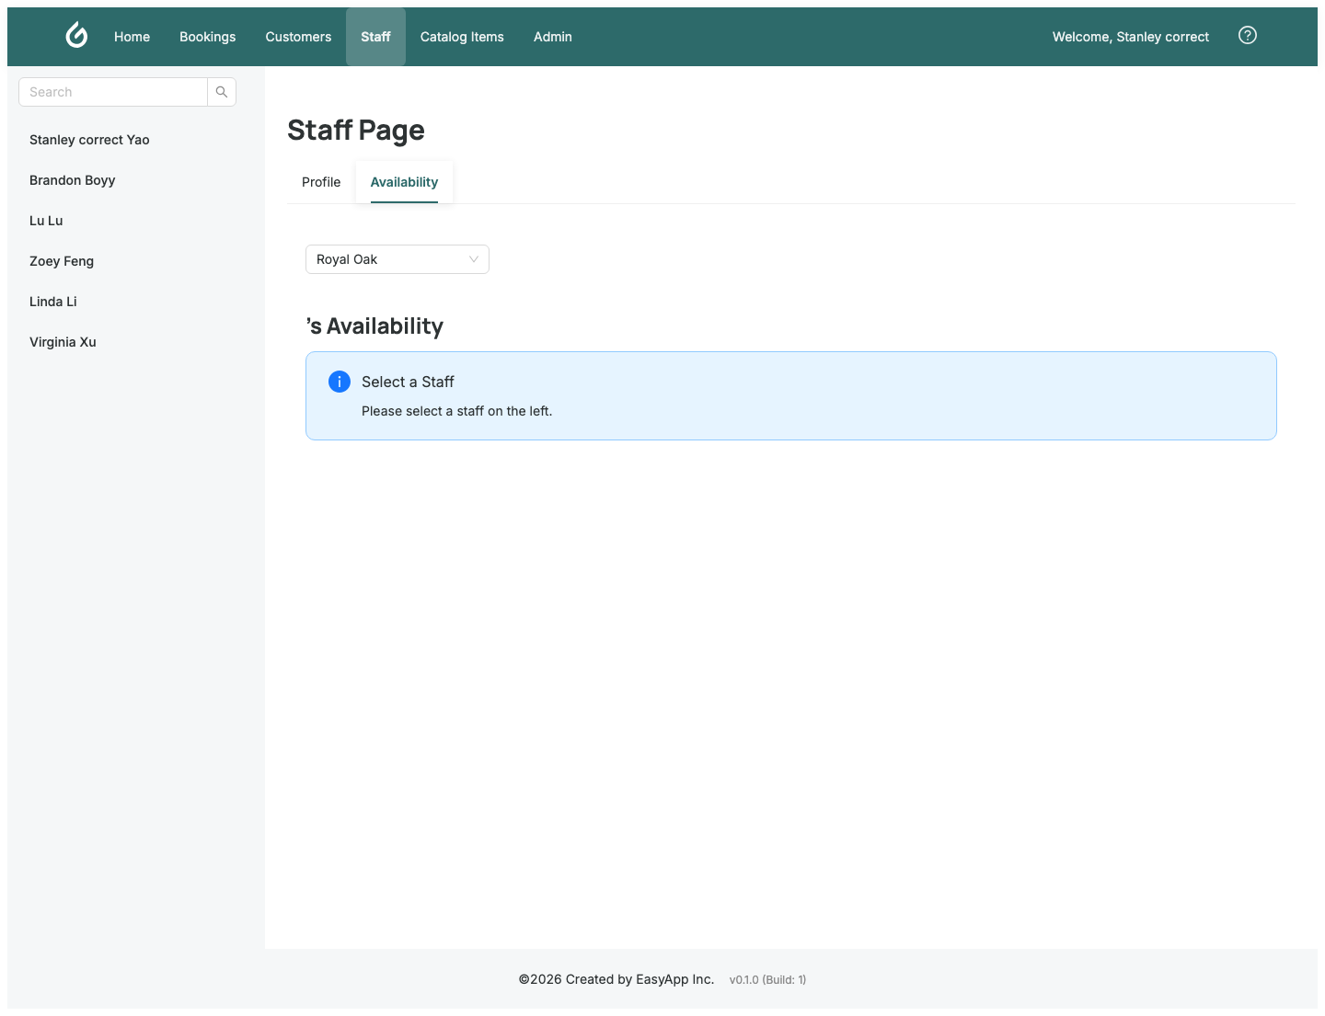Open Catalog Items in navbar
Image resolution: width=1325 pixels, height=1016 pixels.
tap(462, 37)
